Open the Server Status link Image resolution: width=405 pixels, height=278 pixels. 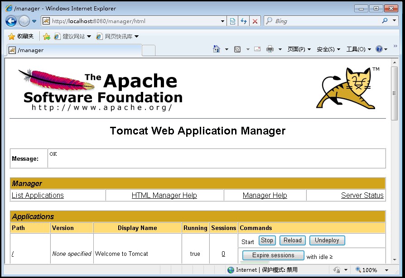pyautogui.click(x=362, y=195)
